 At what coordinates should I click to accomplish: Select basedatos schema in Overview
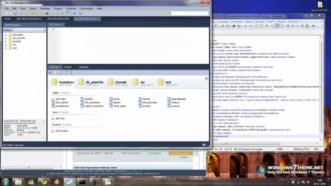pyautogui.click(x=63, y=82)
